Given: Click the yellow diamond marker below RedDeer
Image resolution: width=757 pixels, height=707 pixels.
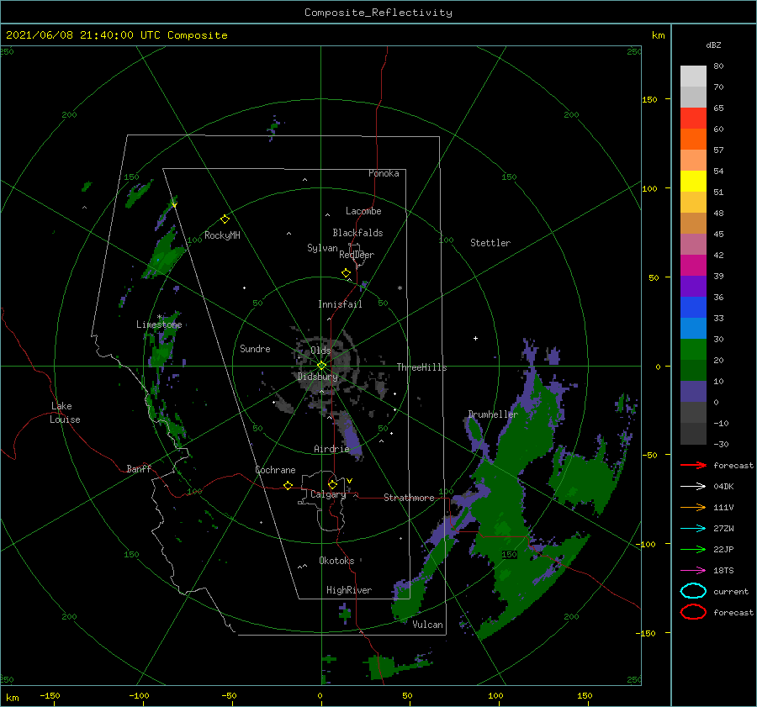Looking at the screenshot, I should coord(346,273).
